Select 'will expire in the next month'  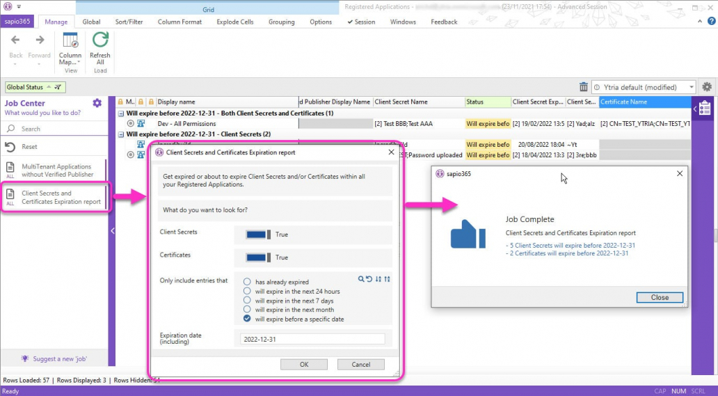(x=247, y=310)
